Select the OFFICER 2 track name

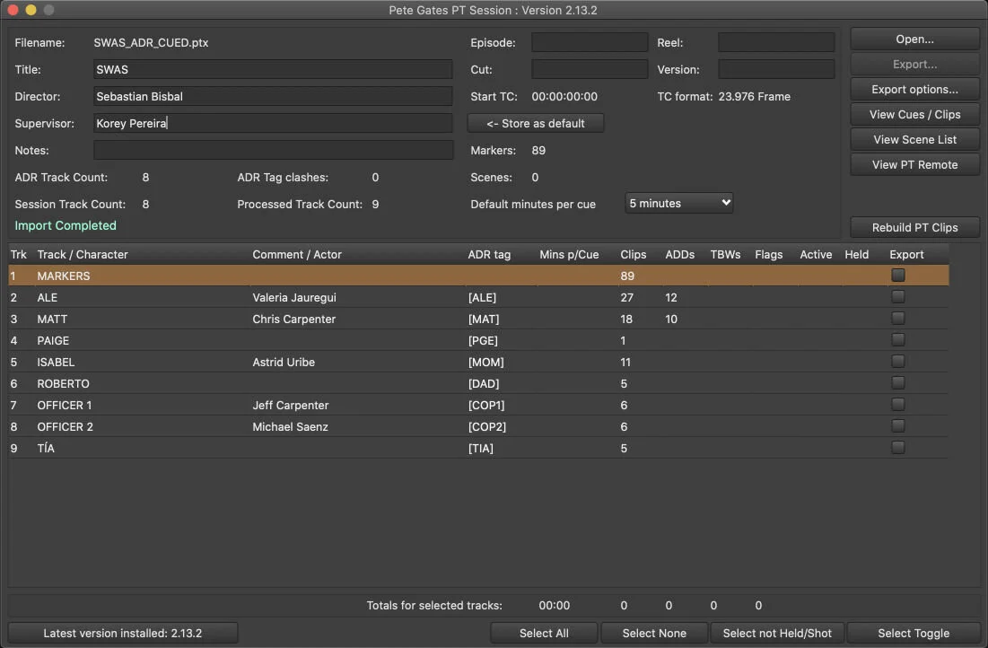[65, 426]
